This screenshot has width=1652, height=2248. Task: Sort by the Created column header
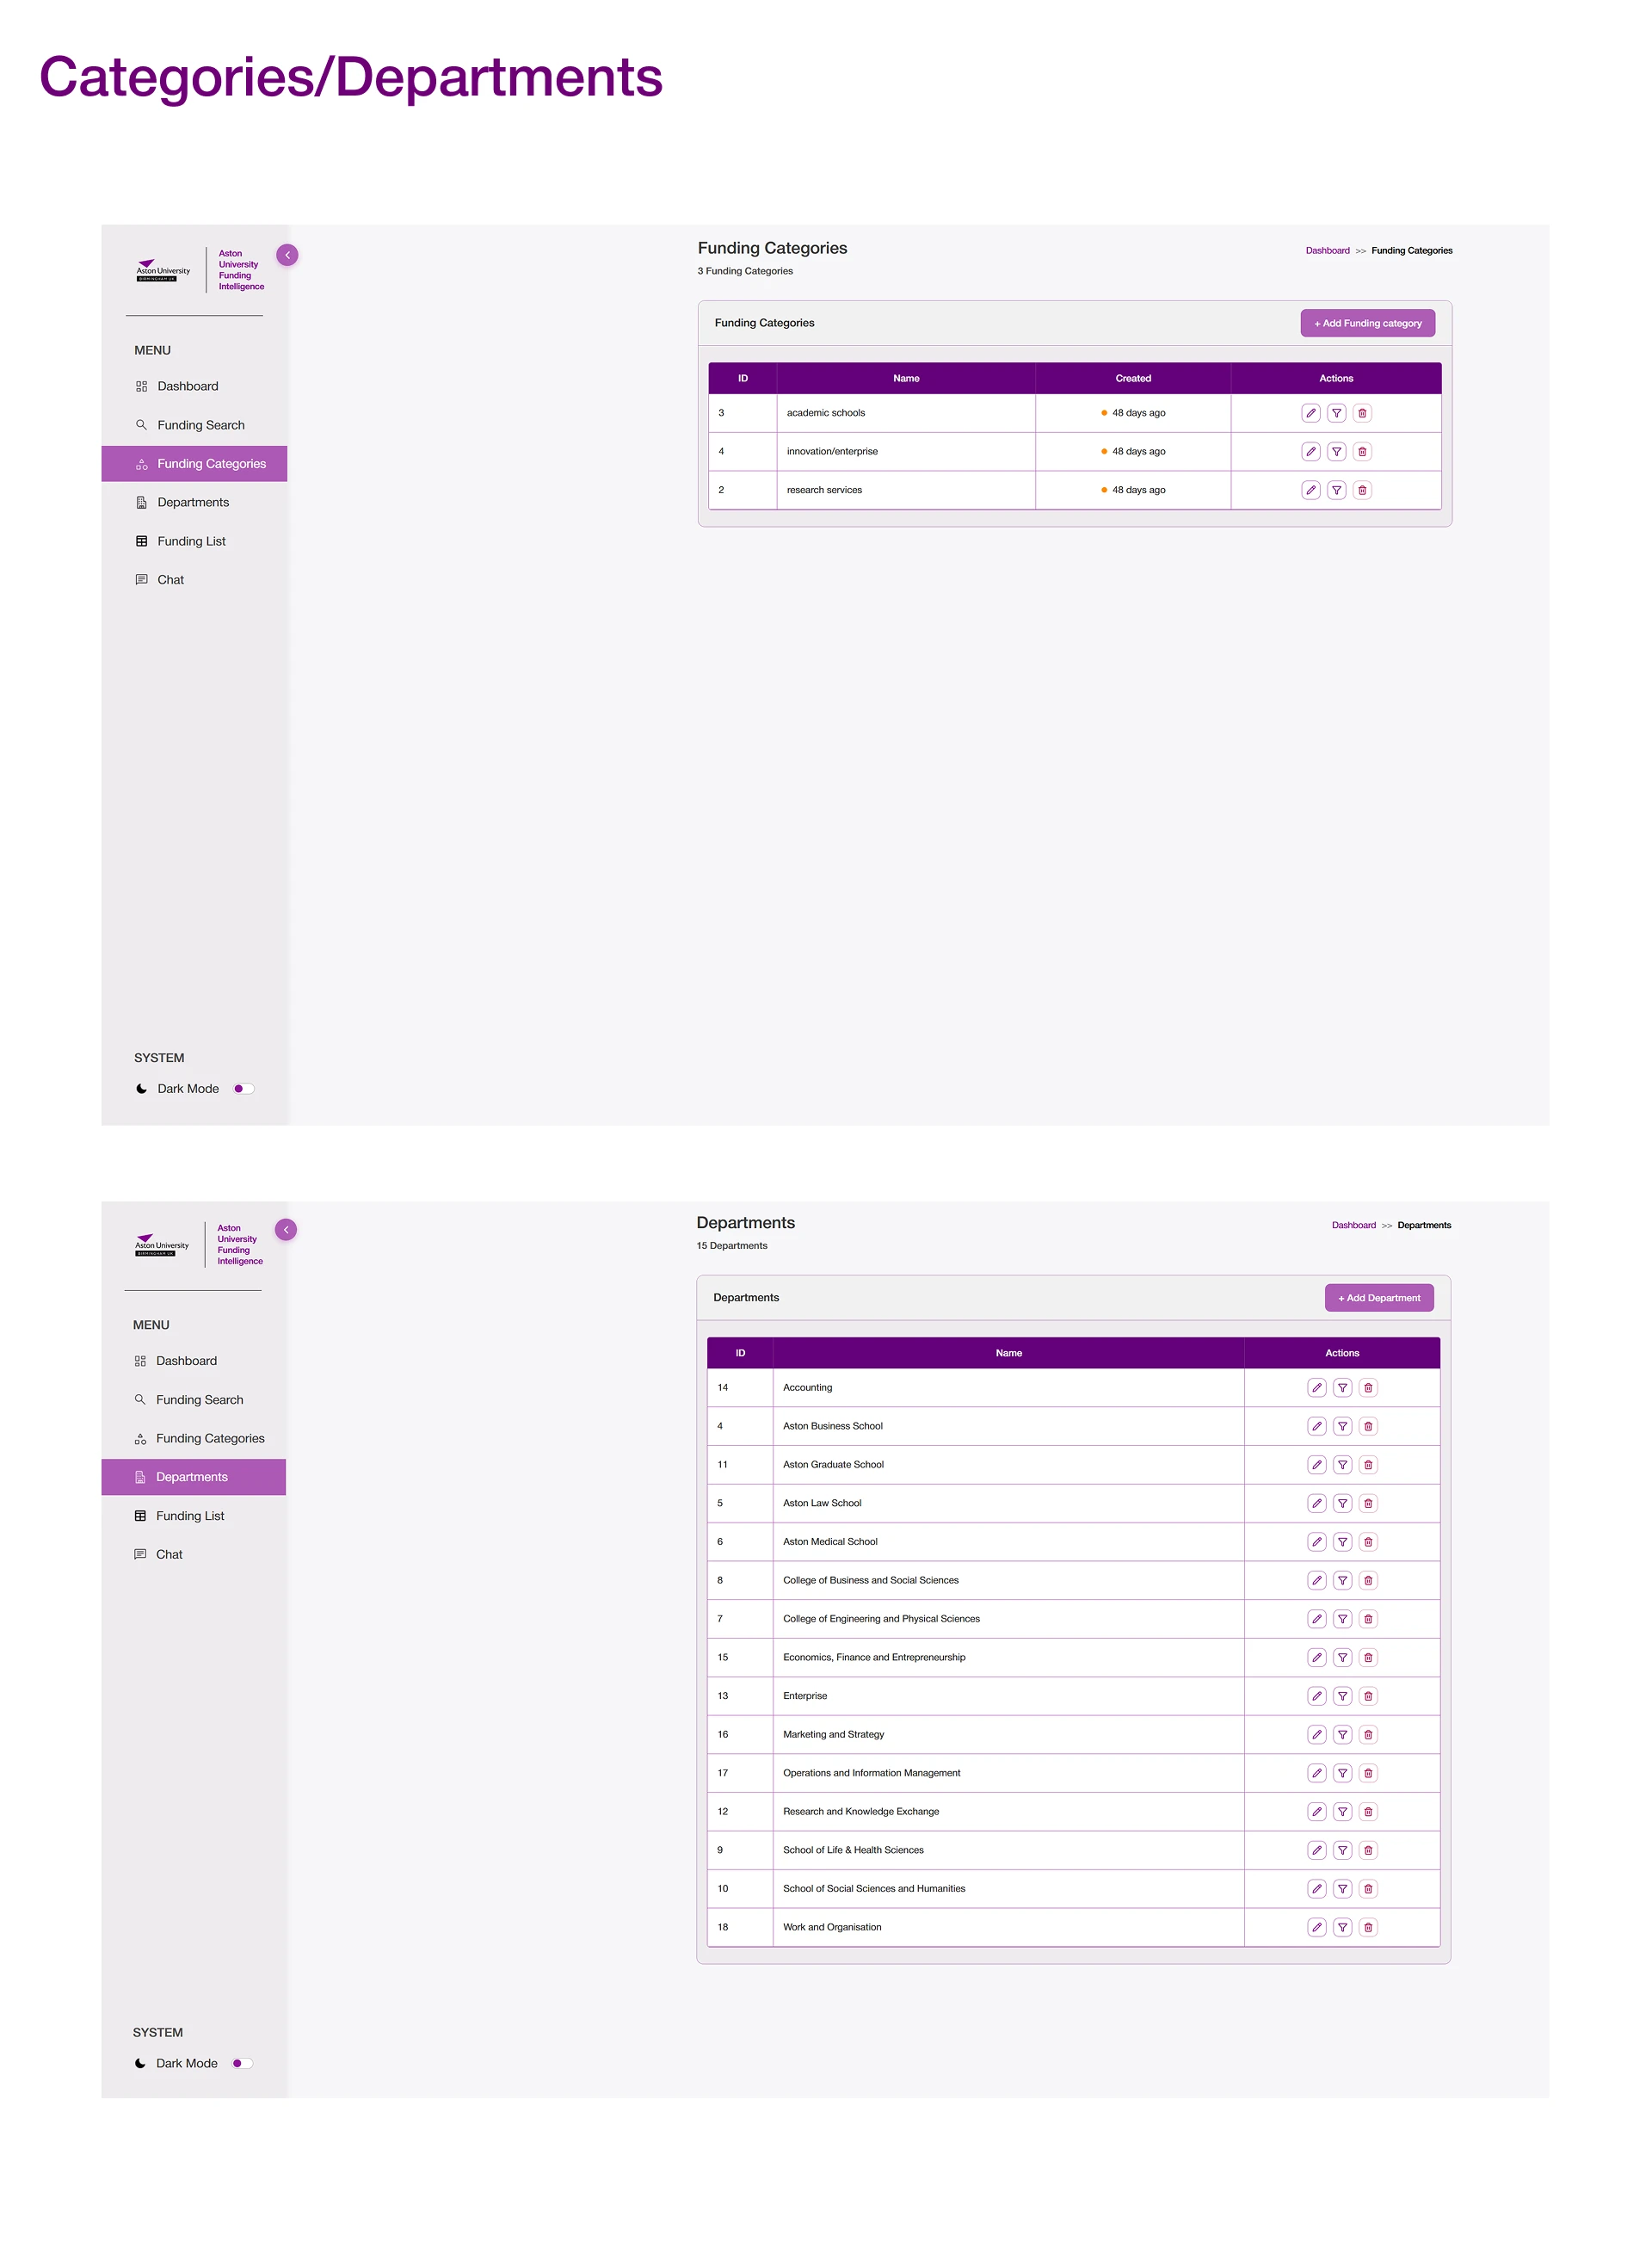click(x=1133, y=378)
